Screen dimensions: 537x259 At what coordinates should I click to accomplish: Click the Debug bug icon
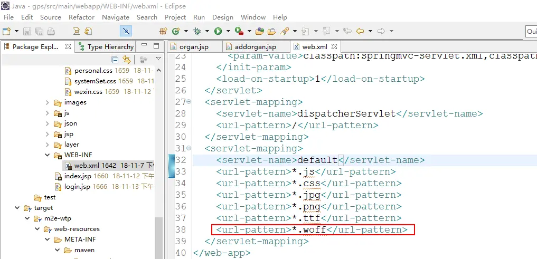tap(197, 32)
